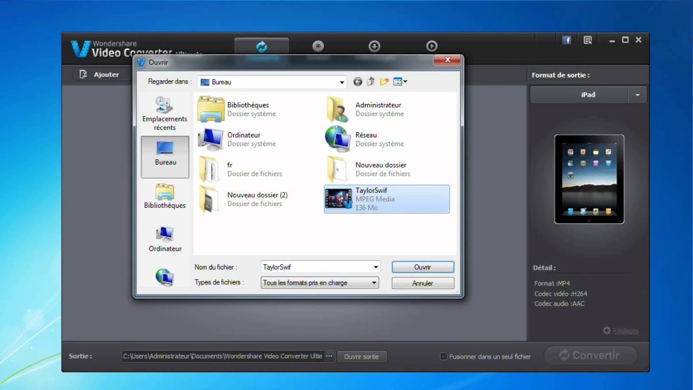This screenshot has height=390, width=693.
Task: Select Ordinateur in the places sidebar
Action: coord(165,239)
